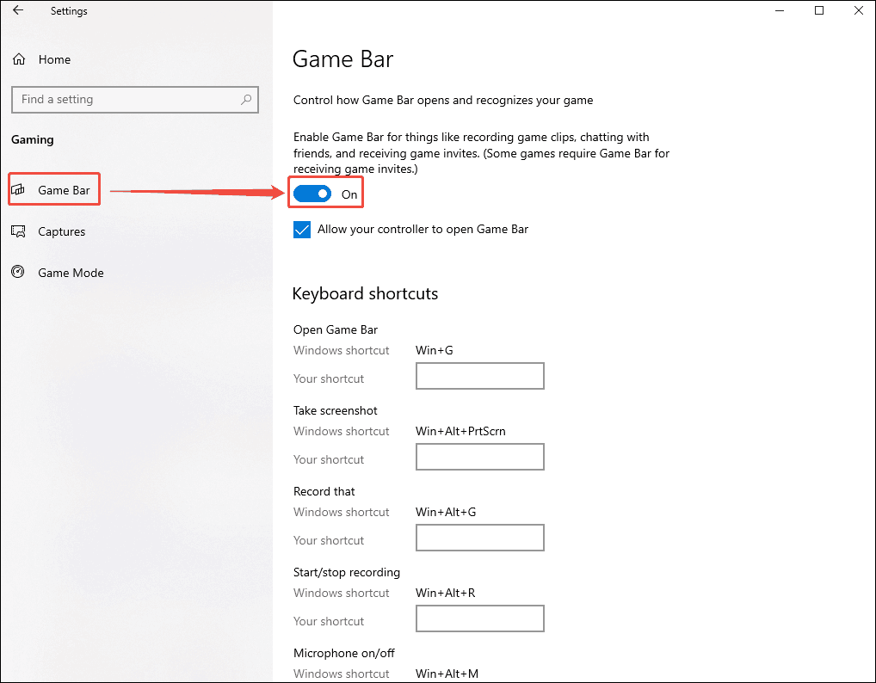The image size is (876, 683).
Task: Click the Take screenshot custom shortcut box
Action: click(x=479, y=457)
